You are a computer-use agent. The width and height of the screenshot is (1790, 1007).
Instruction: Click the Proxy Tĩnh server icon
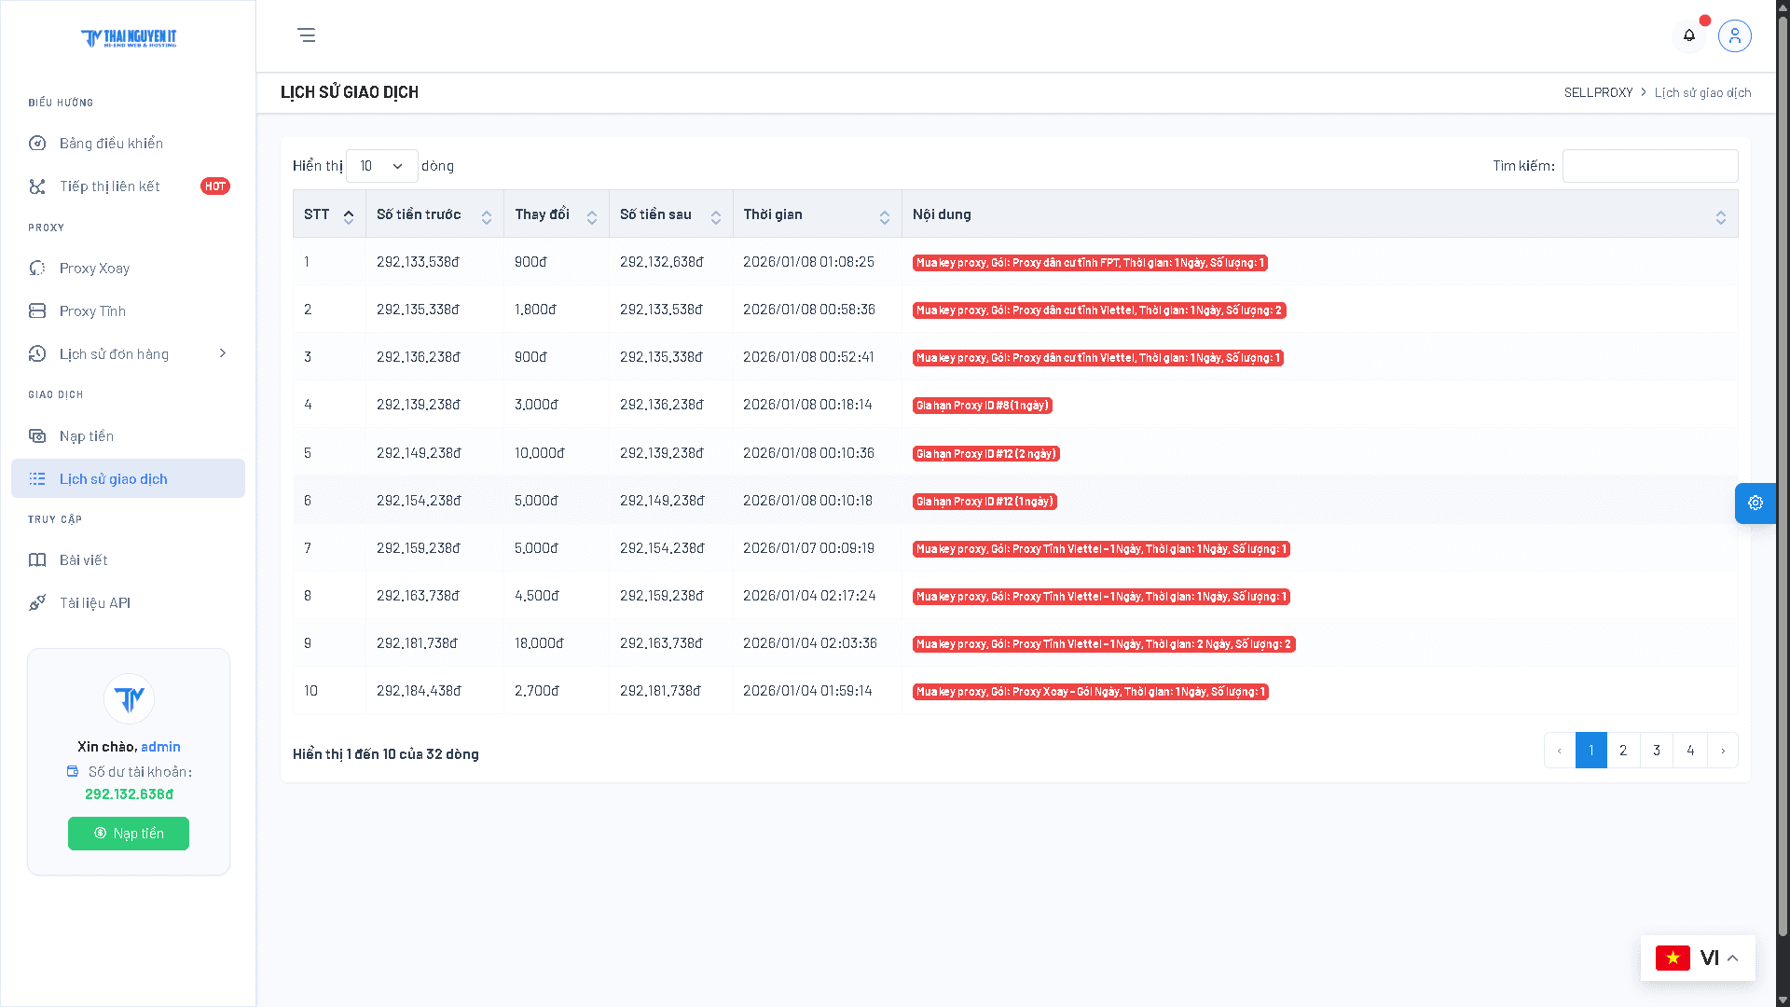37,310
